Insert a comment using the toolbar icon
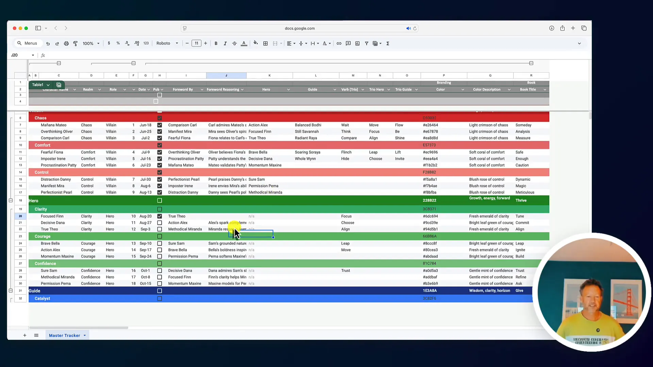Viewport: 653px width, 367px height. click(x=348, y=43)
